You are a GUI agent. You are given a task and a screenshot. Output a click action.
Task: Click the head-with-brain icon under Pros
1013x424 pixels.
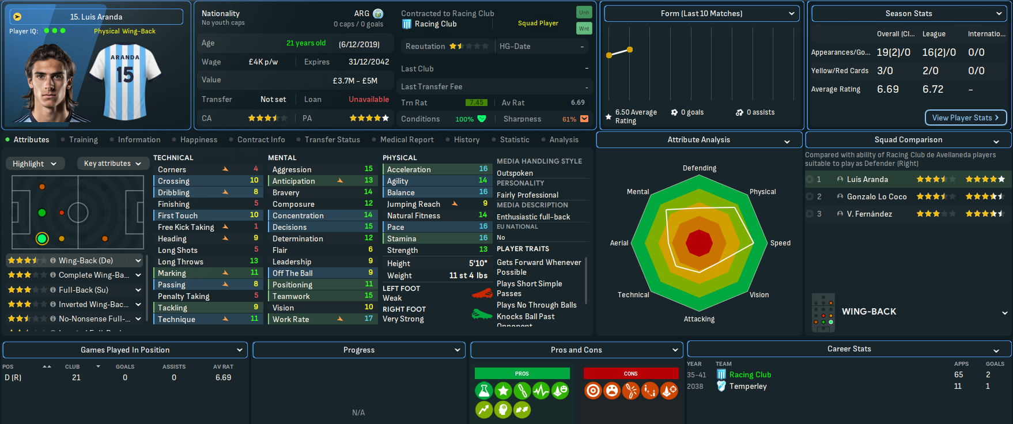502,410
